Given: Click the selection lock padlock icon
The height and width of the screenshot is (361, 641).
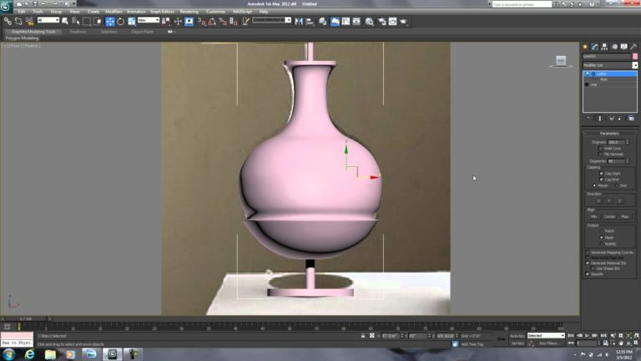Looking at the screenshot, I should coord(363,336).
